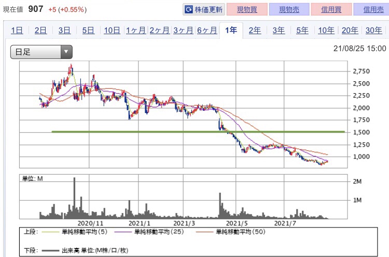This screenshot has width=389, height=257.
Task: Open the 信用買 order link
Action: click(x=331, y=9)
